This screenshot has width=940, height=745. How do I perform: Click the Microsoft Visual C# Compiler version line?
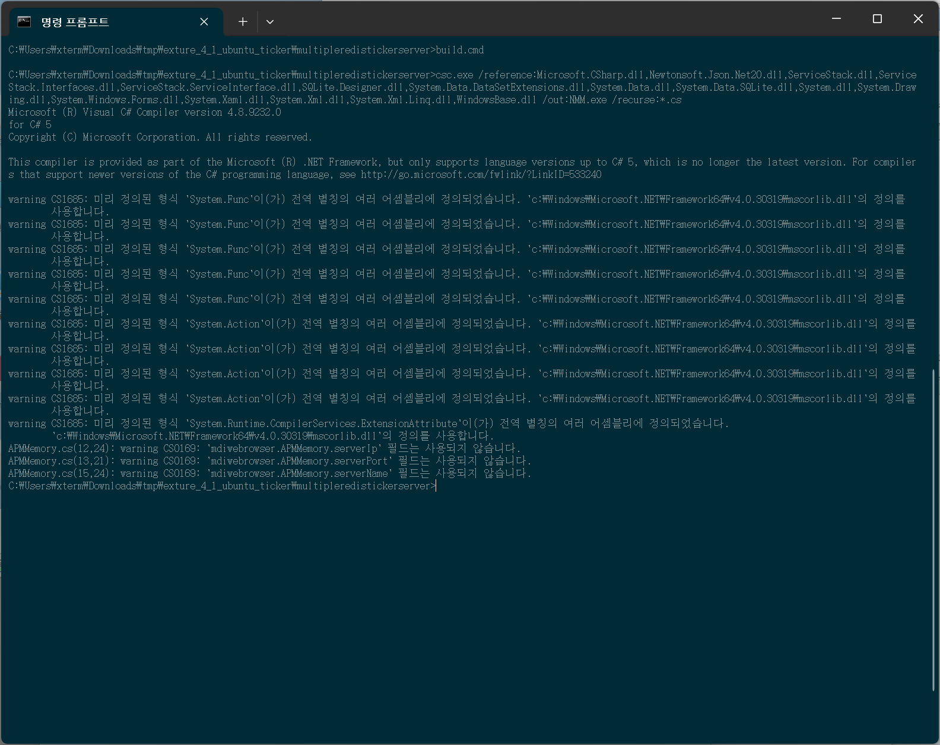(x=145, y=112)
